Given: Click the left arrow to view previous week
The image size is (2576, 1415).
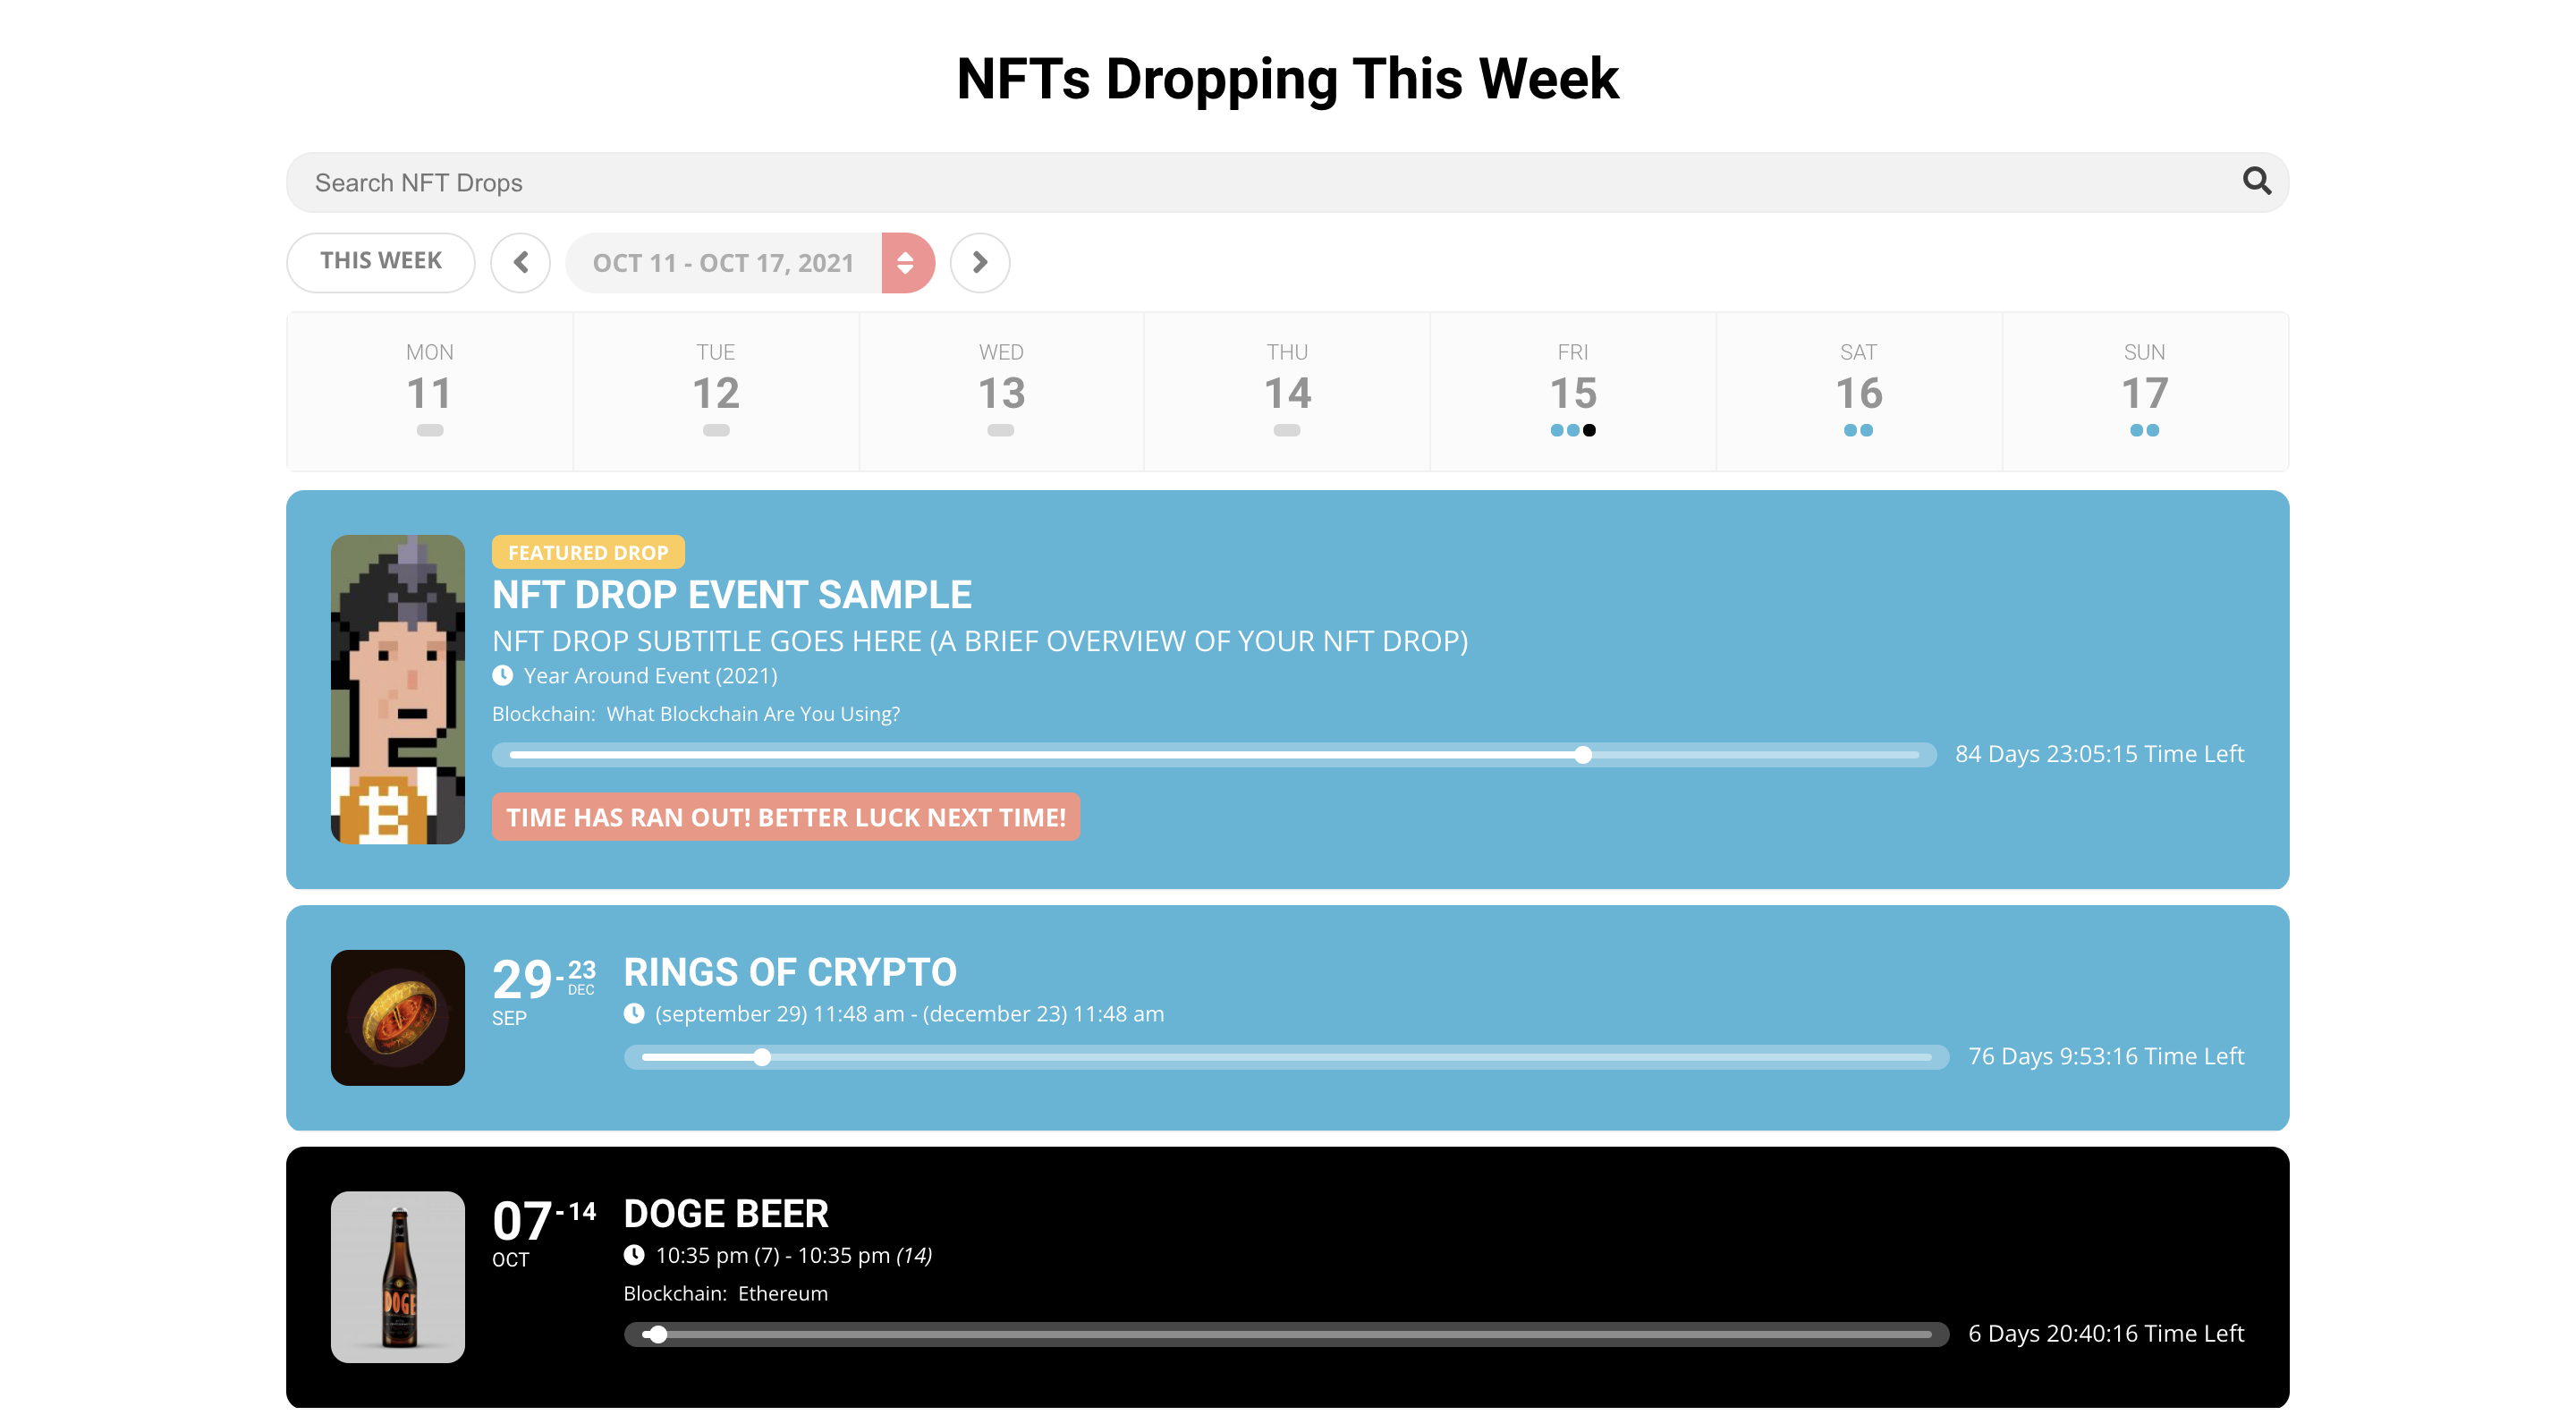Looking at the screenshot, I should tap(520, 262).
